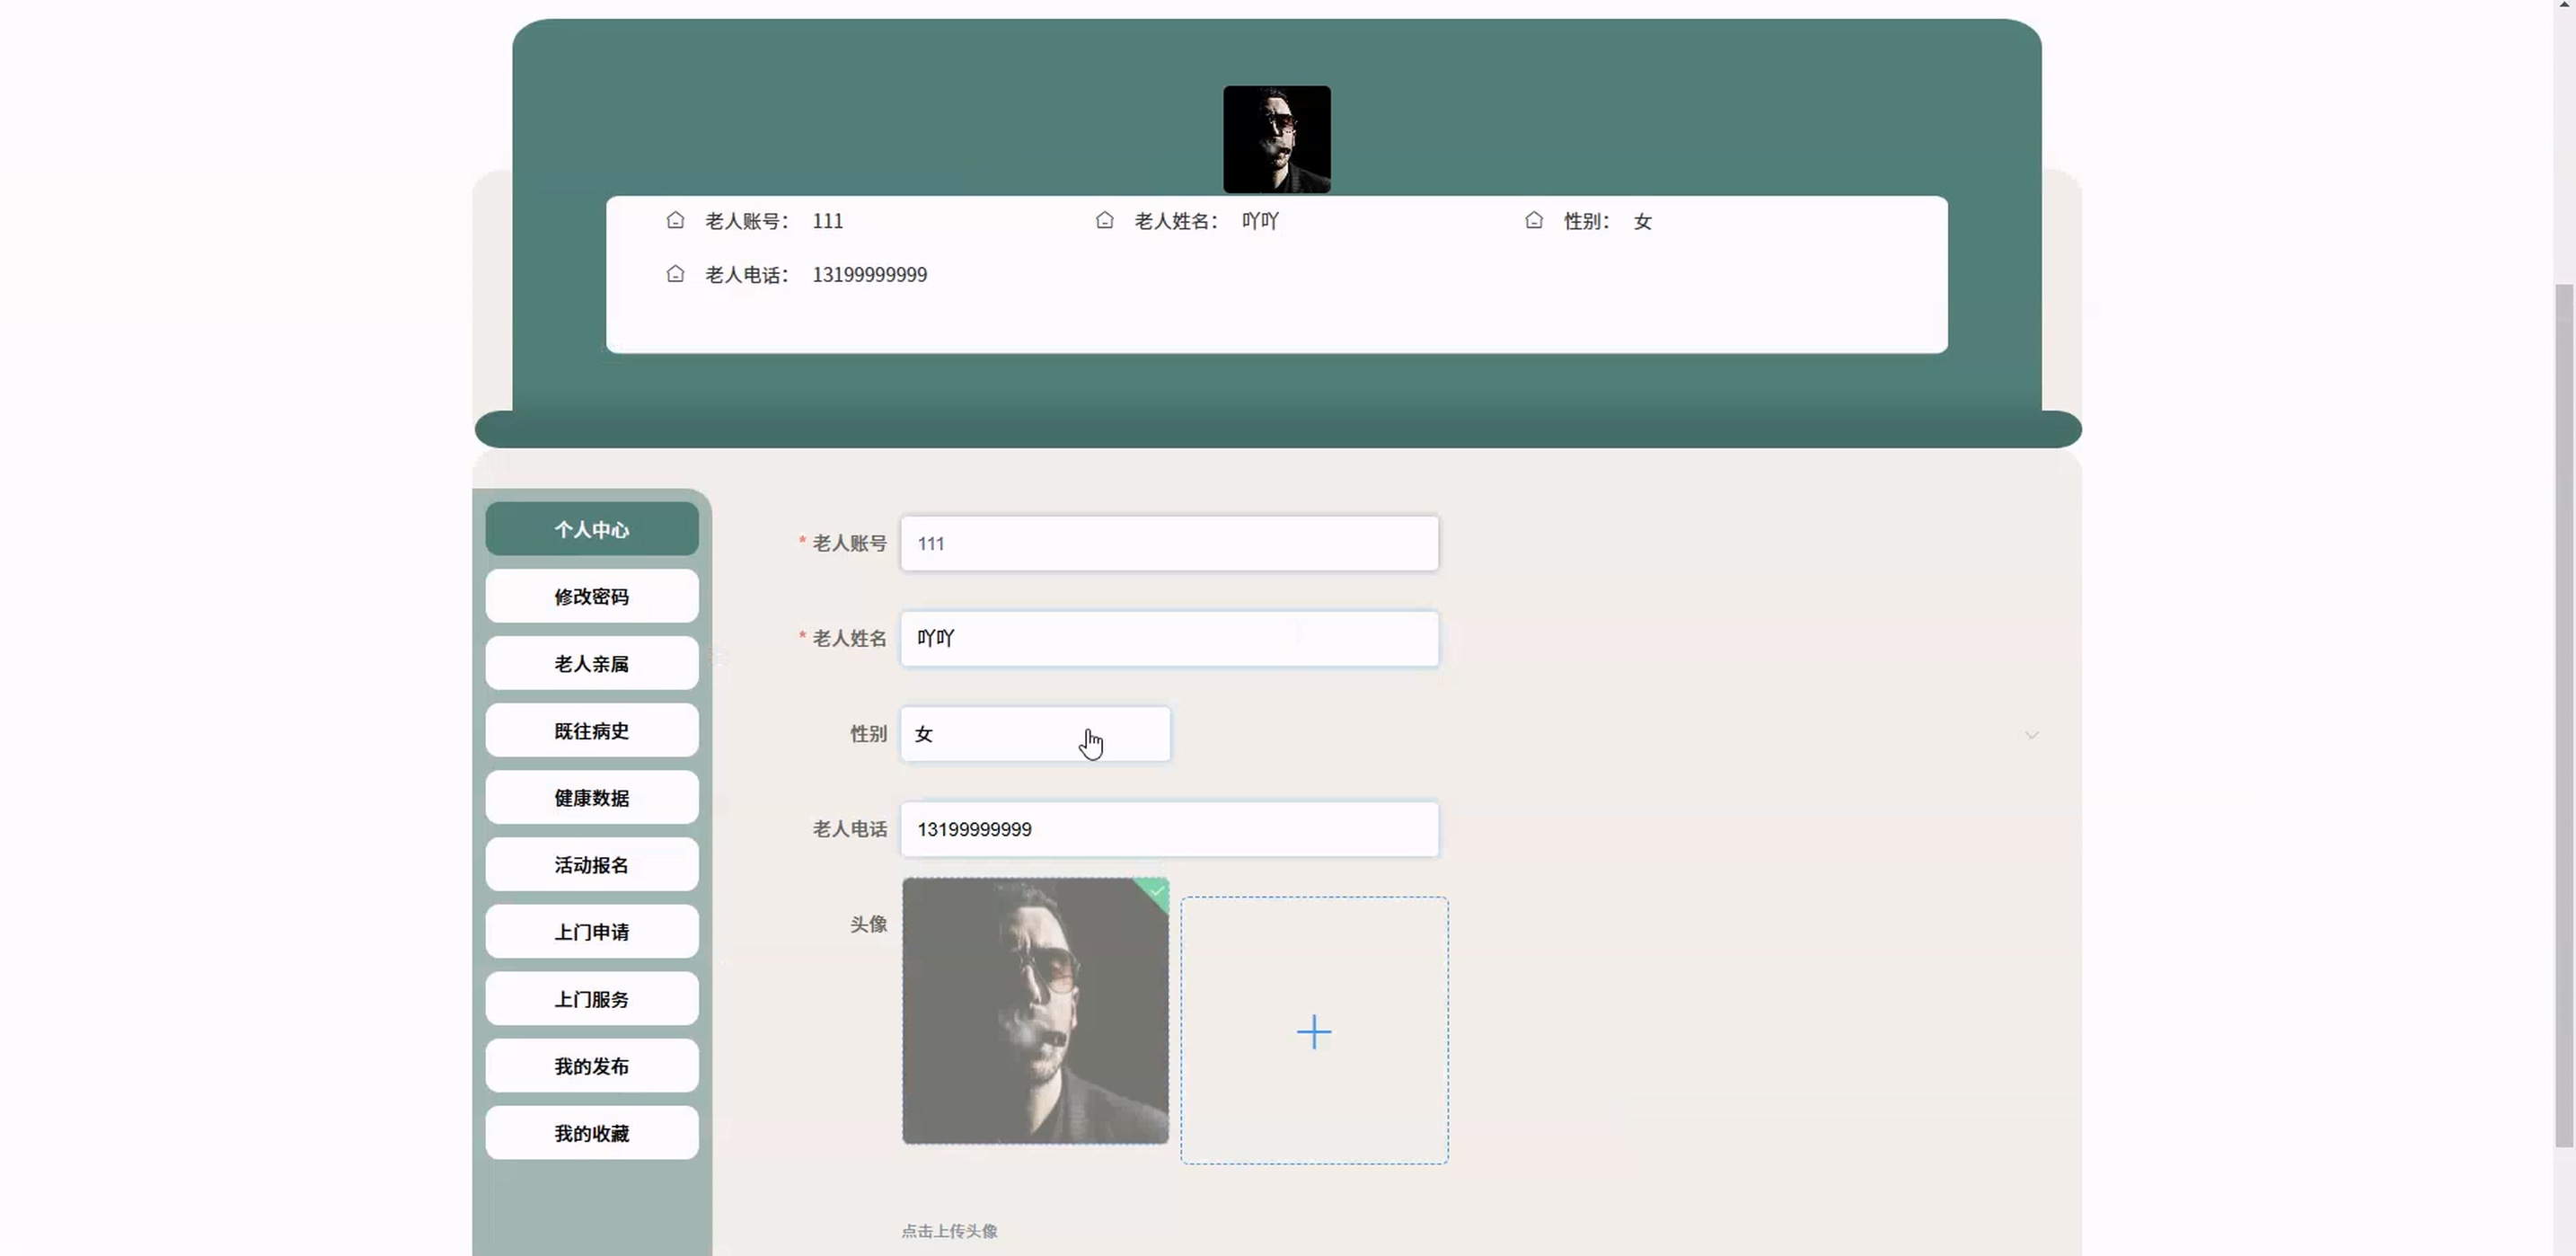This screenshot has height=1256, width=2576.
Task: Focus the 老人姓名 input field
Action: click(1168, 638)
